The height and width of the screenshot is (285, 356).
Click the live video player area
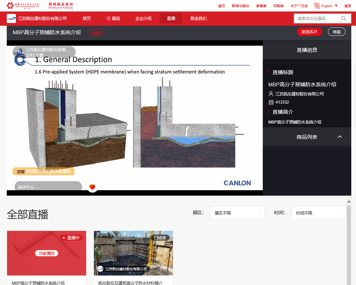(135, 118)
